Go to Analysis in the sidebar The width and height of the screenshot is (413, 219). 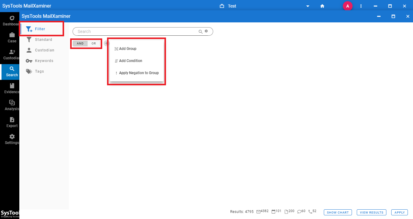coord(12,105)
